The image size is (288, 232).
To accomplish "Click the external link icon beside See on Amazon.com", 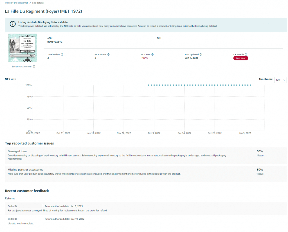I will [34, 67].
